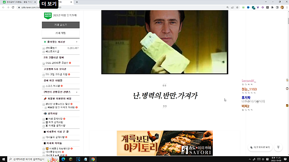Toggle 다크 모드로 보기 button
289x162 pixels.
(260, 147)
